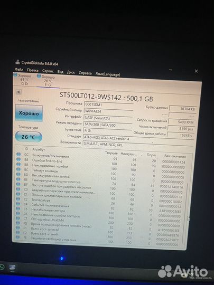214x285 pixels.
Task: Click the 26 °C temperature button
Action: click(x=29, y=137)
